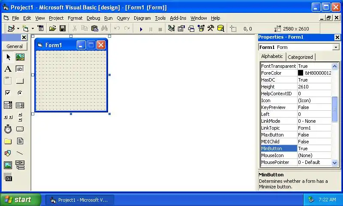The height and width of the screenshot is (206, 343).
Task: Expand Add Form dropdown arrow
Action: coord(33,28)
